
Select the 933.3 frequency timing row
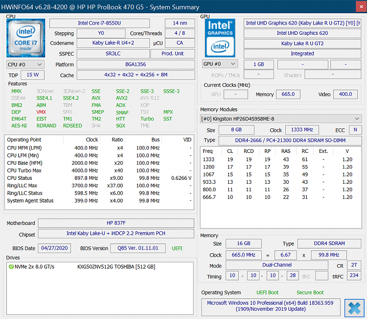pos(281,182)
